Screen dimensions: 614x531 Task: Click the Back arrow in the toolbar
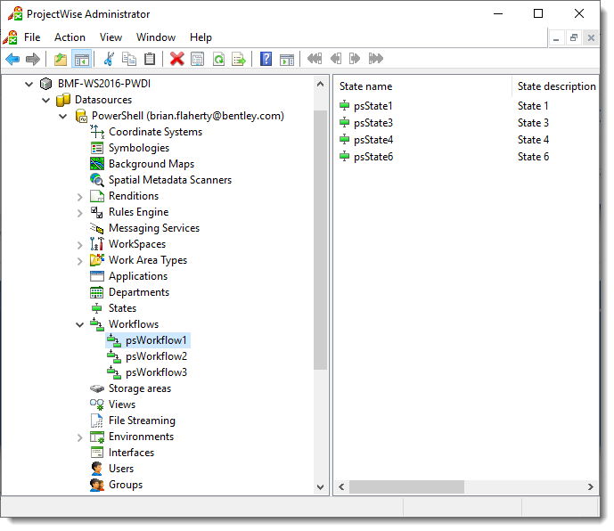12,60
